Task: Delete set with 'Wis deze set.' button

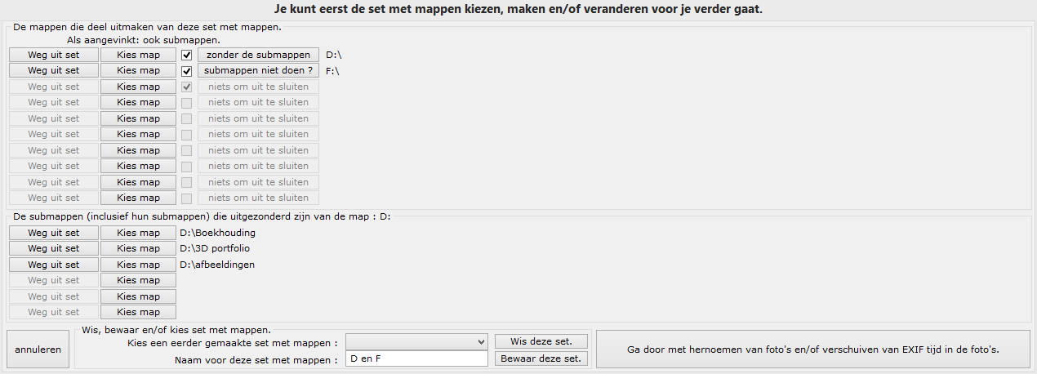Action: pos(541,341)
